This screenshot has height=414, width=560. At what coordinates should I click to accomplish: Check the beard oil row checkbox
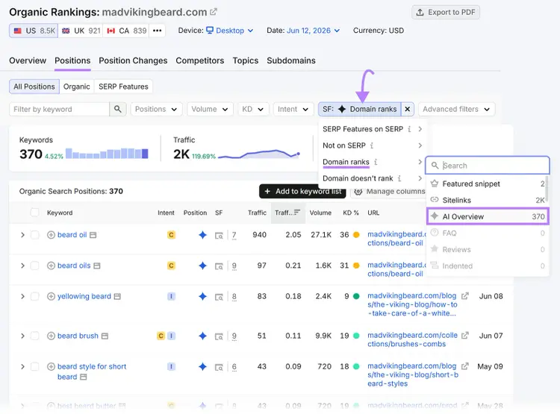(x=34, y=235)
